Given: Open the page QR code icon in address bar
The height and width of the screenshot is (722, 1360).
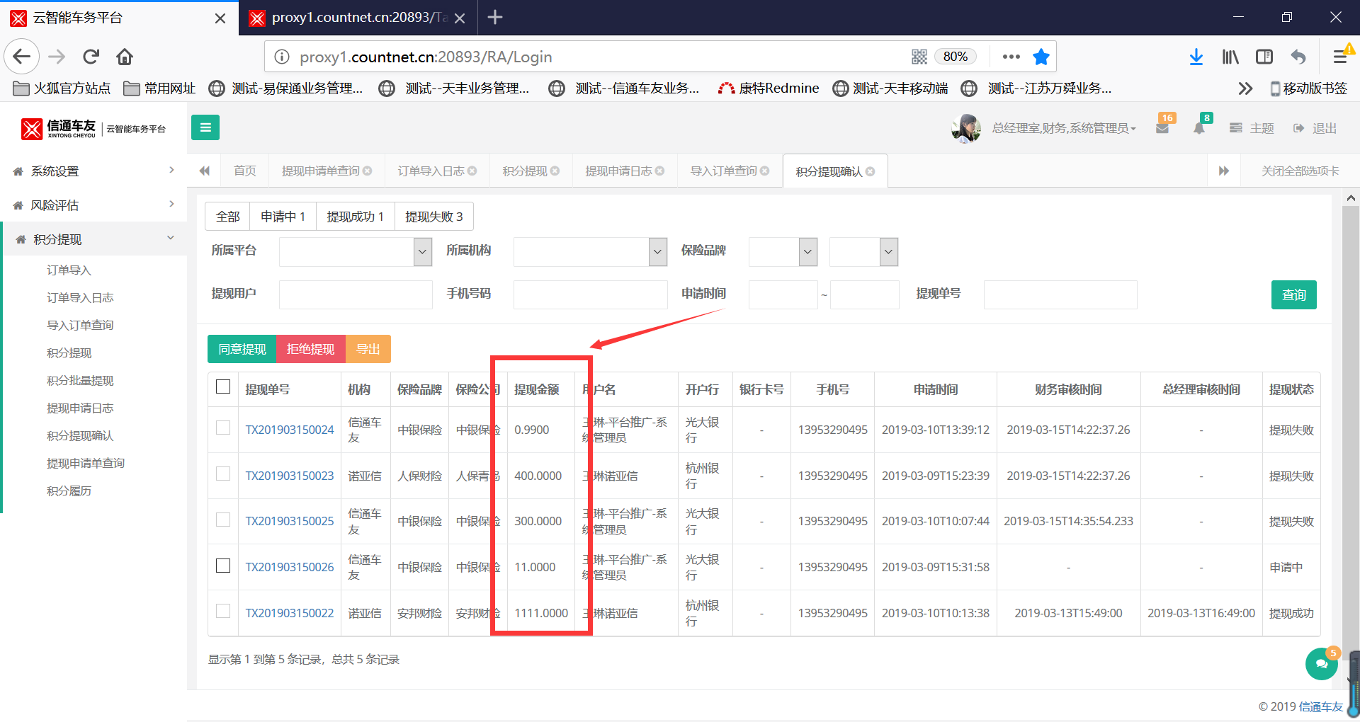Looking at the screenshot, I should click(x=919, y=57).
